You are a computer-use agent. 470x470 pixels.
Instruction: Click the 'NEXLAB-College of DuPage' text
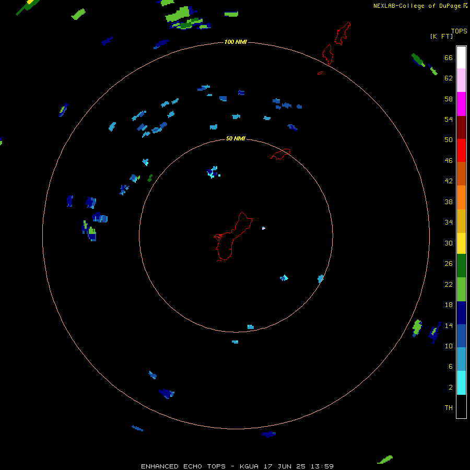pos(417,6)
